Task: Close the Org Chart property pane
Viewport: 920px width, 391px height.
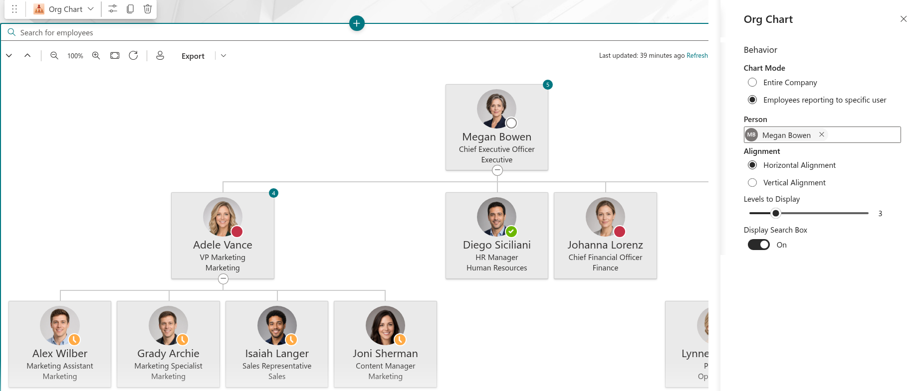Action: tap(904, 19)
